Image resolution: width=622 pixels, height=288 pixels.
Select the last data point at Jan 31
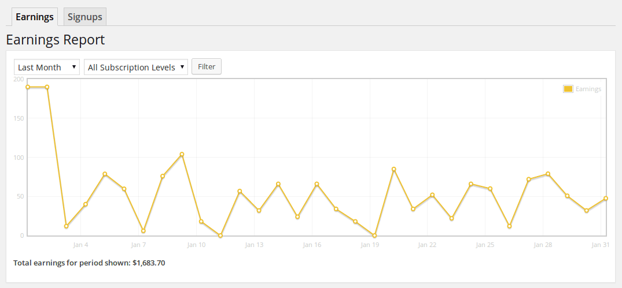point(606,198)
